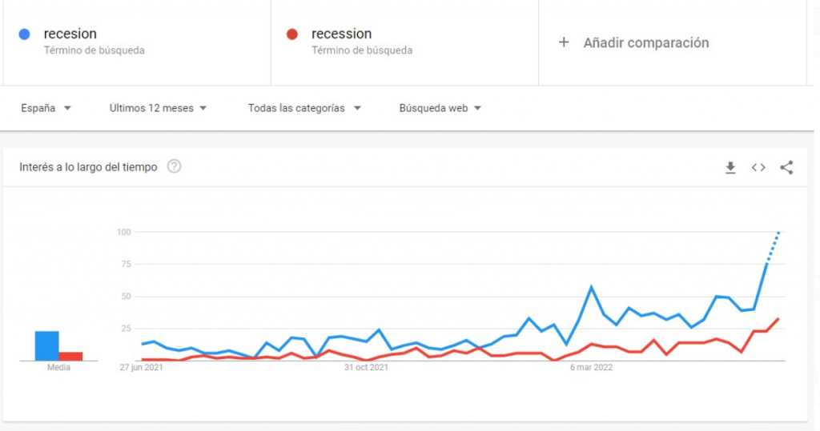Click the blue Media average bar
Screen dimensions: 820x431
(x=46, y=346)
